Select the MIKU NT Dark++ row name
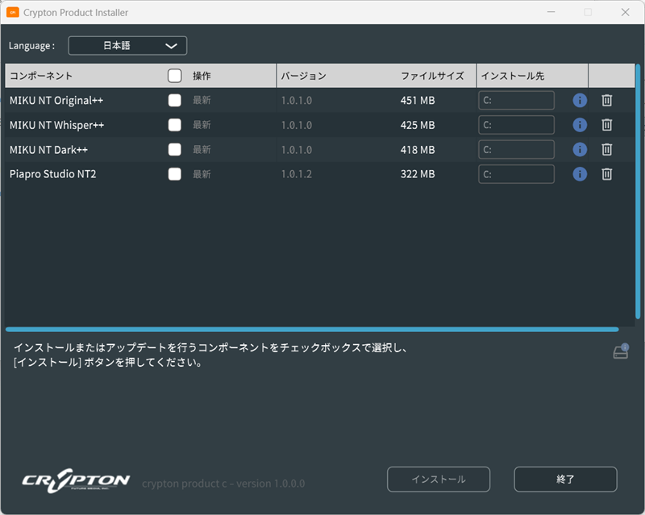Viewport: 645px width, 515px height. 48,150
